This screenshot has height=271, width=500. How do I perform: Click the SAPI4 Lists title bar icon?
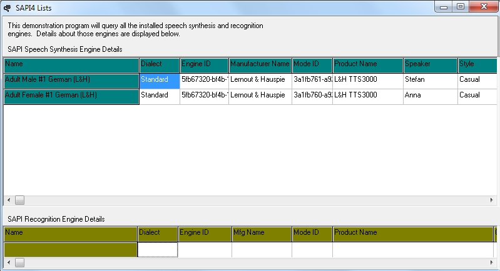pos(7,7)
